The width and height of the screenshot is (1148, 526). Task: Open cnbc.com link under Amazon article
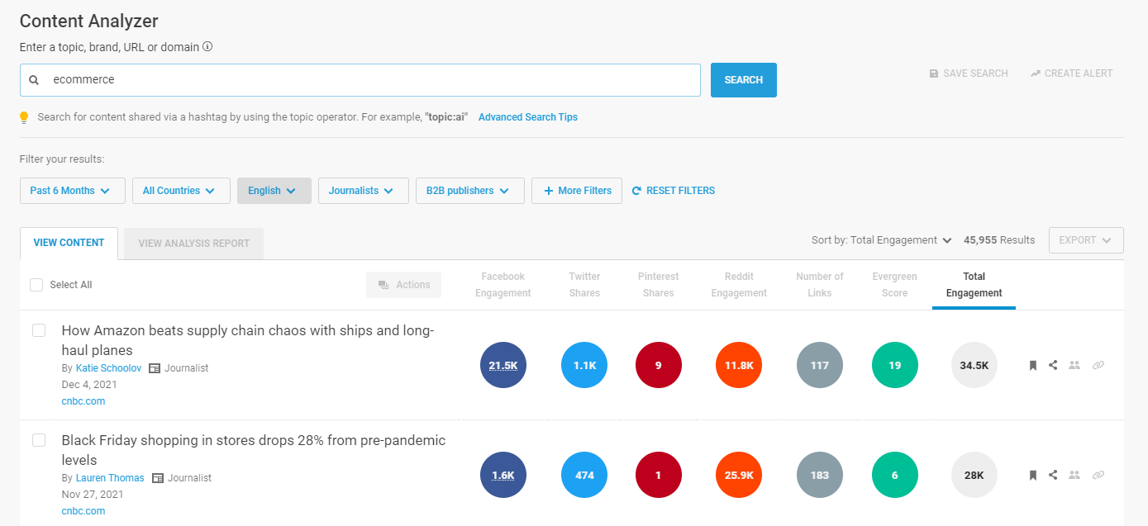[x=83, y=401]
